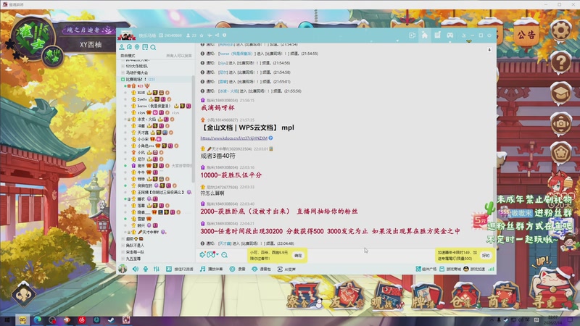Click the channel avatar in the header

point(126,35)
